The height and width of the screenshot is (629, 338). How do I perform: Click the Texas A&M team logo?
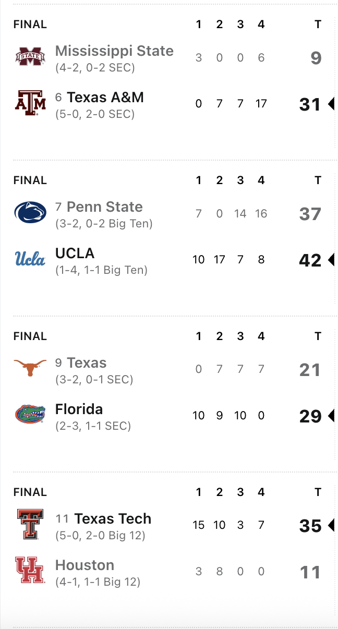30,103
